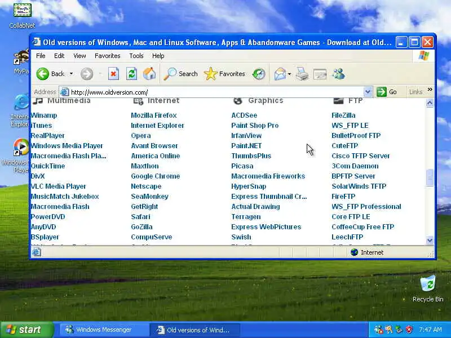This screenshot has width=451, height=338.
Task: Open the Help menu
Action: tap(158, 56)
